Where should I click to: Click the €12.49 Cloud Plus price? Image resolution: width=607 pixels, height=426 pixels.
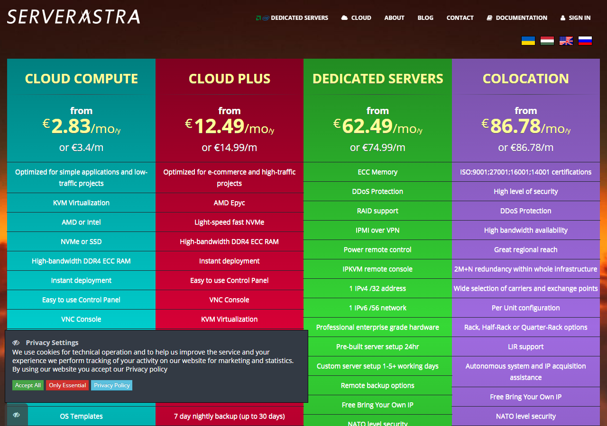(230, 126)
